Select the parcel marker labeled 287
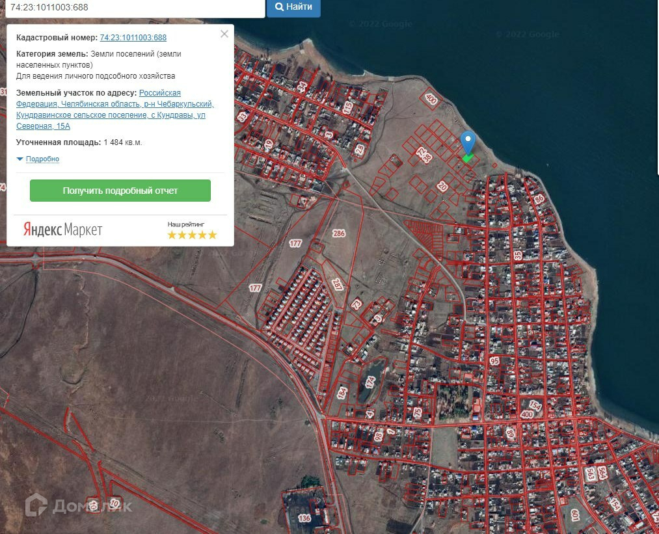Viewport: 659px width, 534px height. (x=338, y=284)
